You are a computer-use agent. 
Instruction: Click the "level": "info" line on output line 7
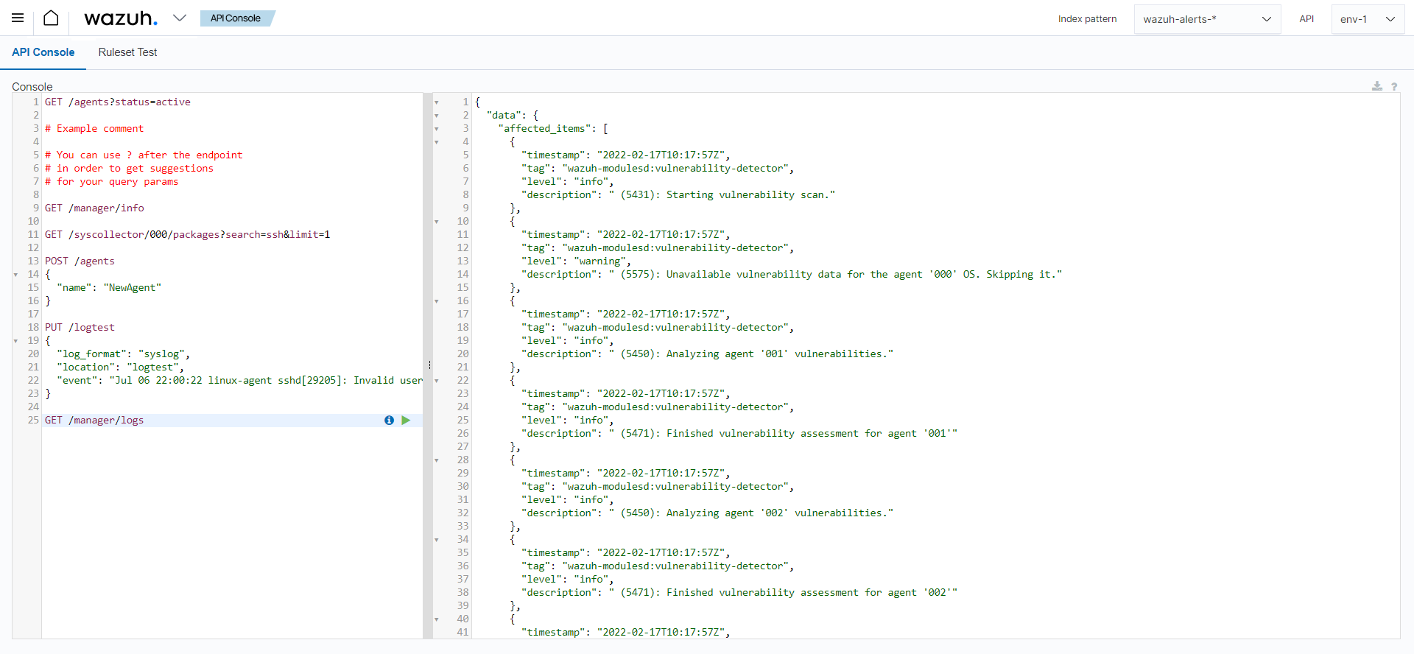click(567, 182)
